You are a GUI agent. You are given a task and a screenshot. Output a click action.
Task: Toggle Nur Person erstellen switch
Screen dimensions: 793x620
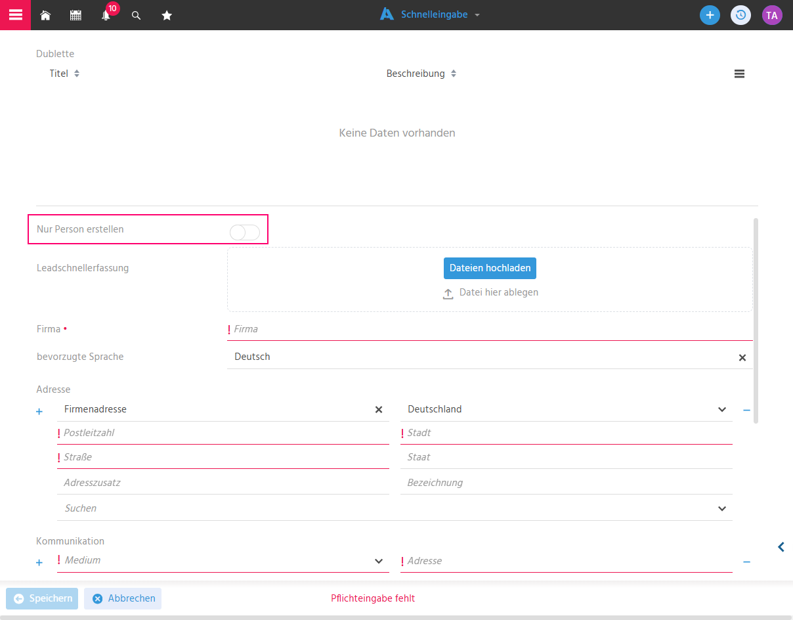[245, 232]
